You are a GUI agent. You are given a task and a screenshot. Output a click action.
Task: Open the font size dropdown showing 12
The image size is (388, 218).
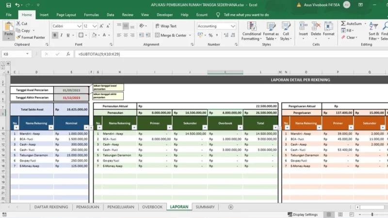(95, 26)
